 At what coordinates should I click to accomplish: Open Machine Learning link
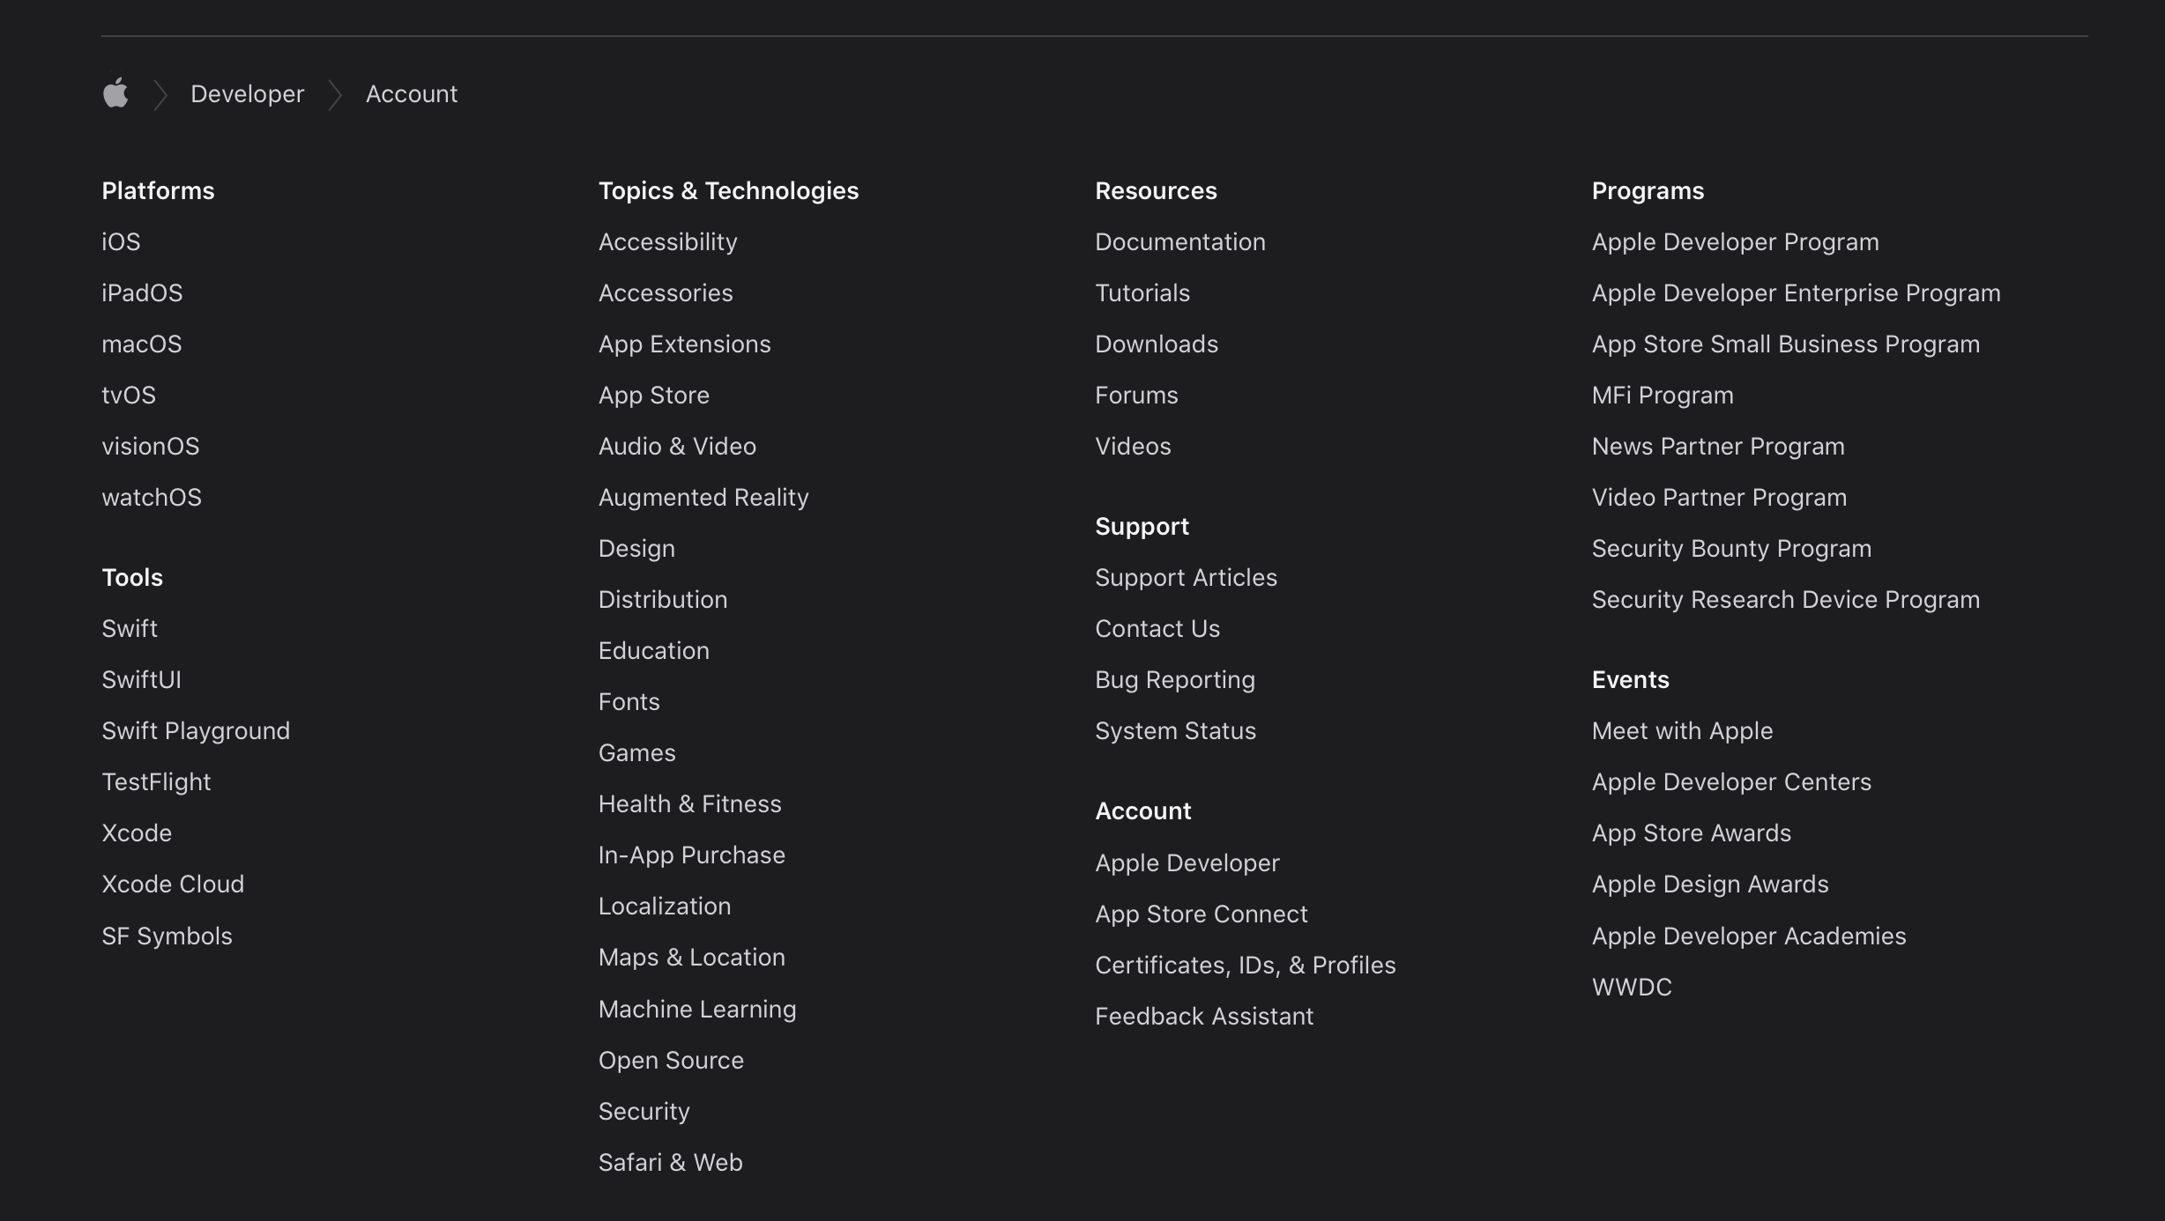697,1009
